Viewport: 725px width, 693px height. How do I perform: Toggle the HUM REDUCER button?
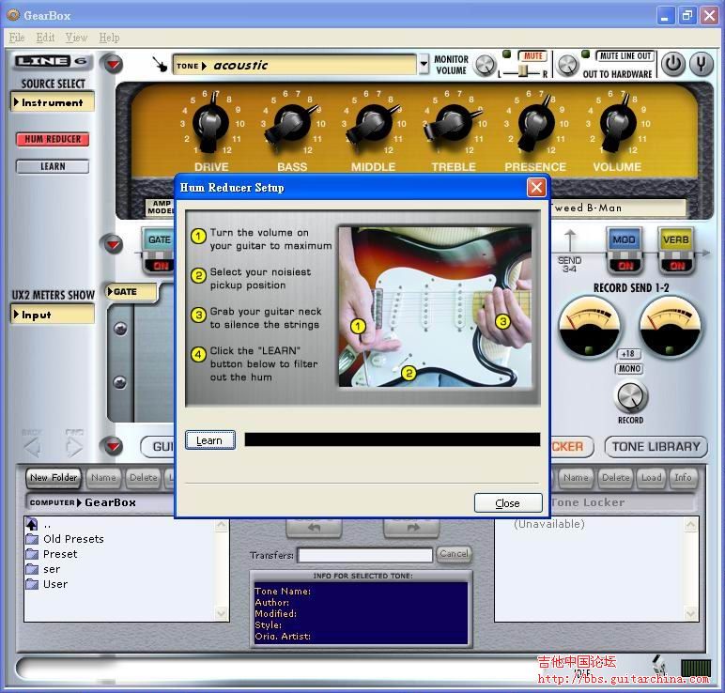click(53, 139)
